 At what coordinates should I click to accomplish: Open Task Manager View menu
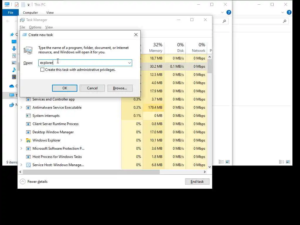[x=49, y=27]
